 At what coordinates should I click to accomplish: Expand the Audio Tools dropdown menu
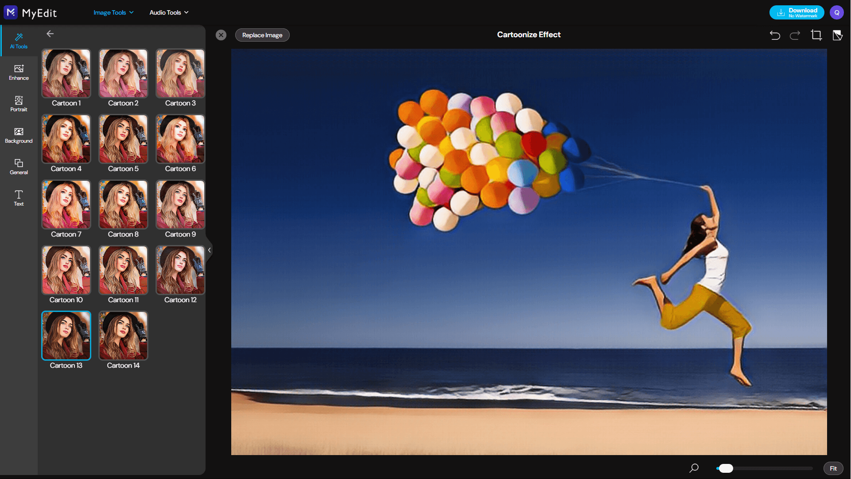pyautogui.click(x=169, y=12)
